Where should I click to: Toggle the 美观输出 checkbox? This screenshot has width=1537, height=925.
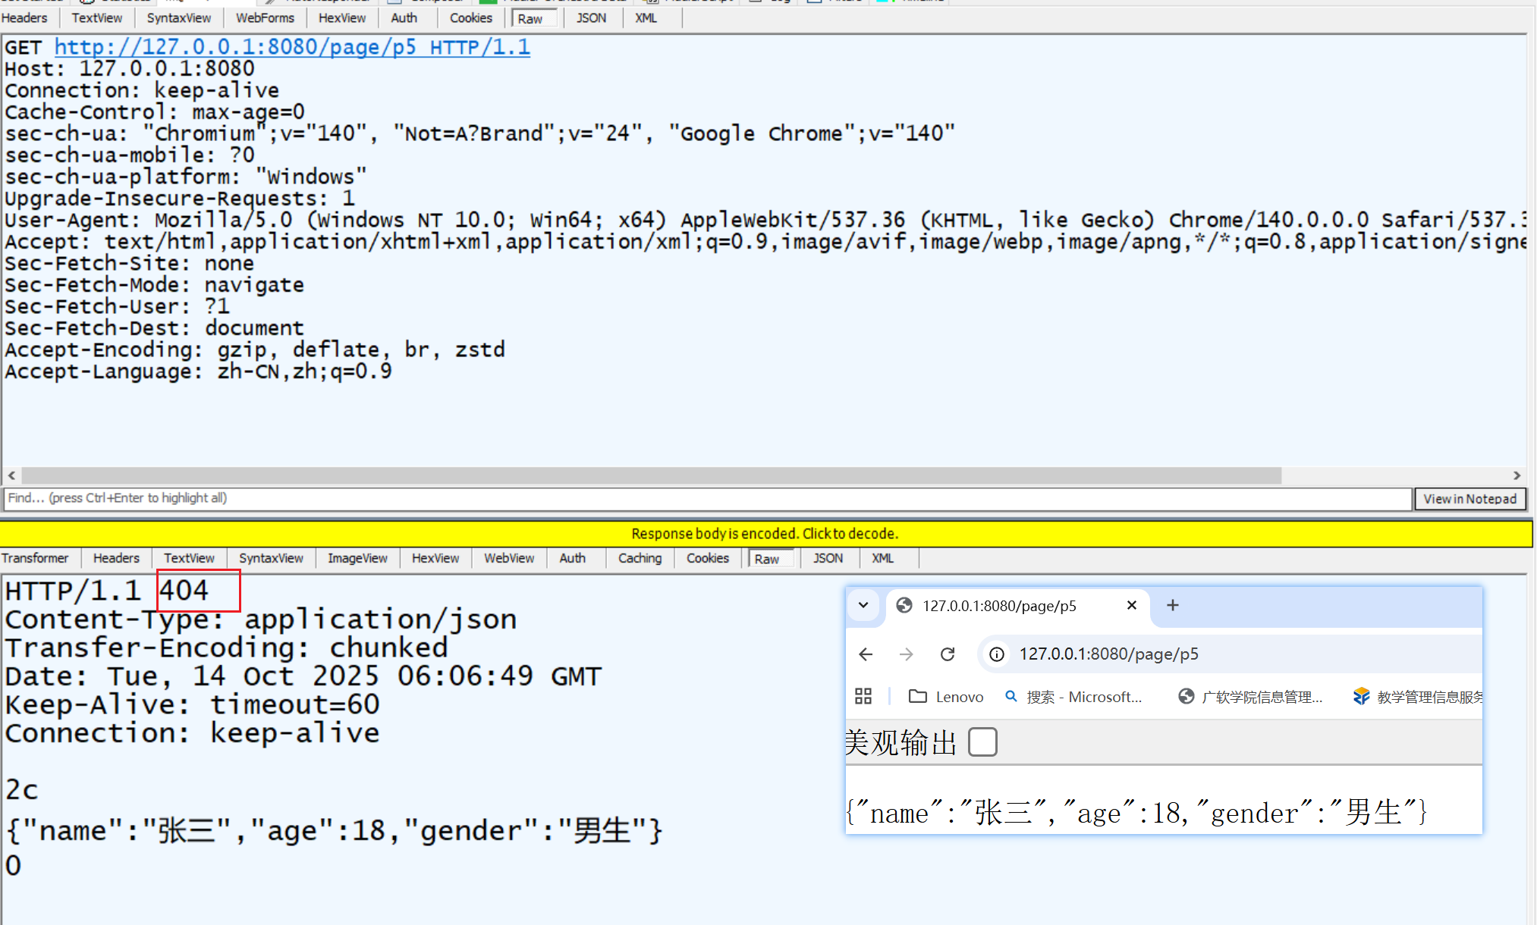(x=982, y=742)
